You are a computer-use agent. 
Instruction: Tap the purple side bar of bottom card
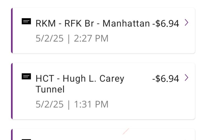click(x=12, y=135)
